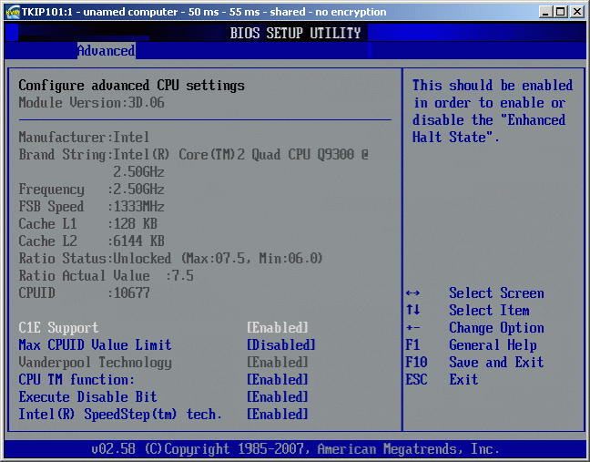Viewport: 590px width, 462px height.
Task: Select the Execute Disable Bit label
Action: (x=87, y=397)
